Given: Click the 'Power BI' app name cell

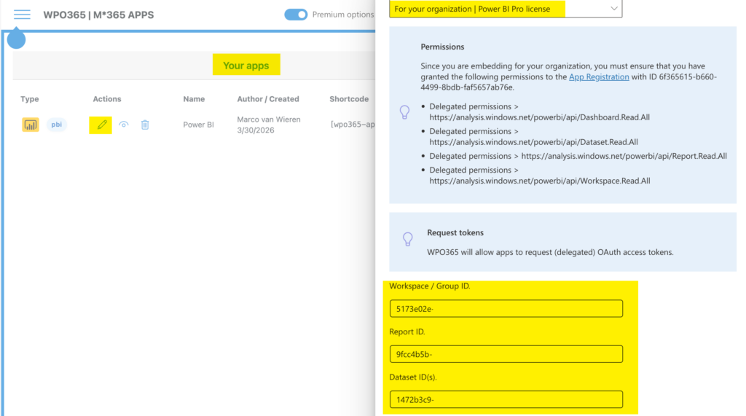Looking at the screenshot, I should [198, 125].
